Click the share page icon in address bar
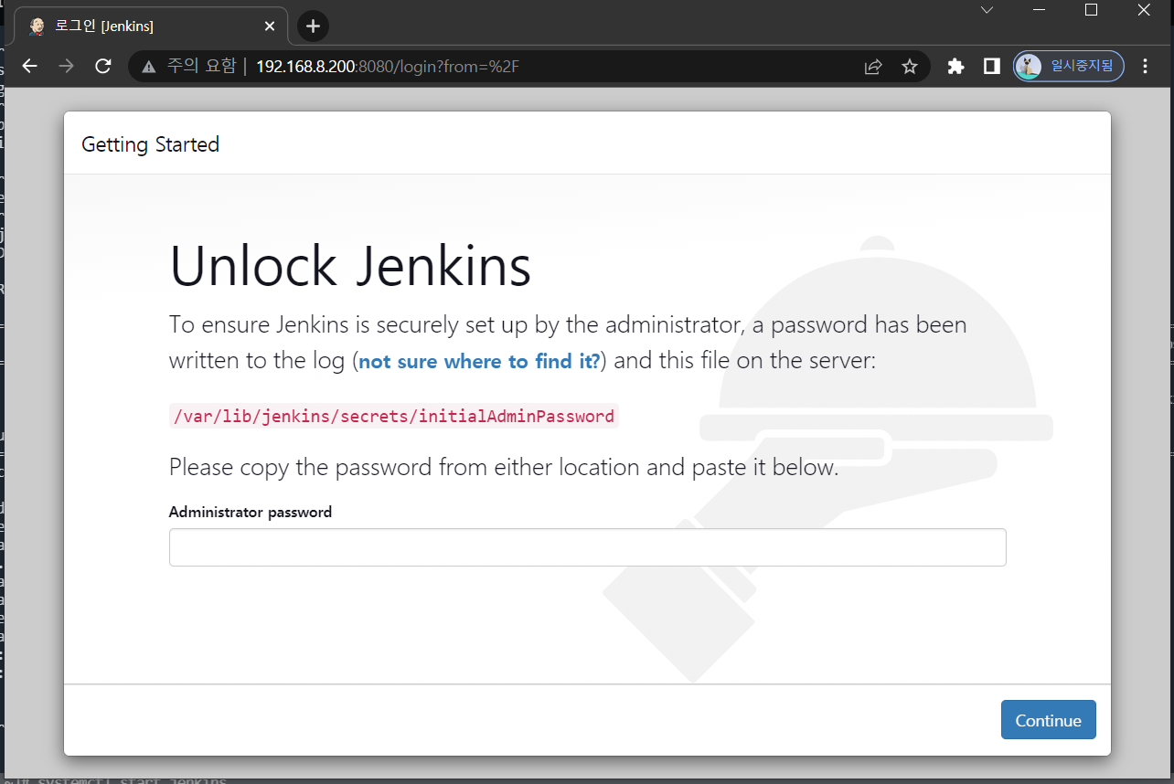This screenshot has height=784, width=1174. click(x=873, y=67)
